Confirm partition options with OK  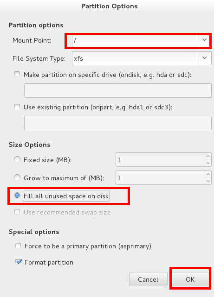(x=190, y=279)
